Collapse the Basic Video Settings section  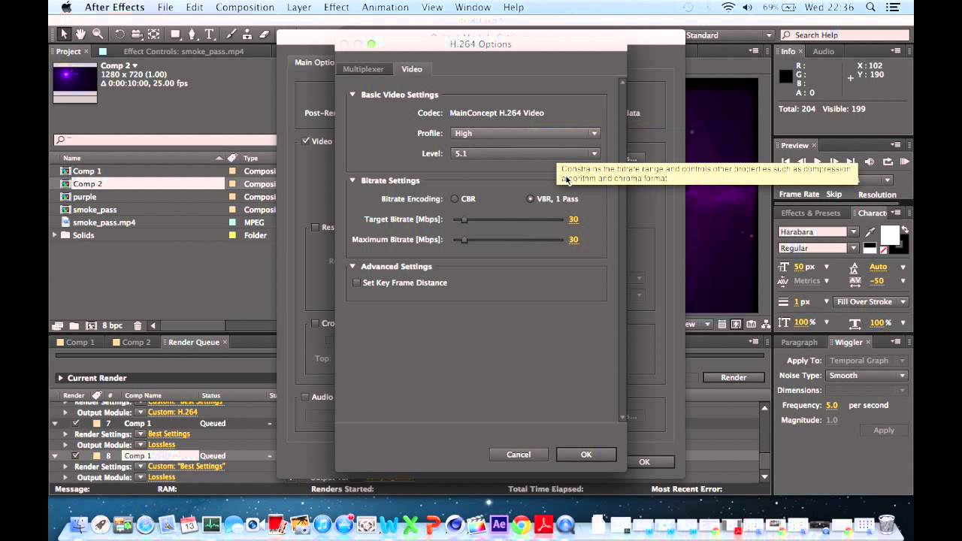point(352,95)
